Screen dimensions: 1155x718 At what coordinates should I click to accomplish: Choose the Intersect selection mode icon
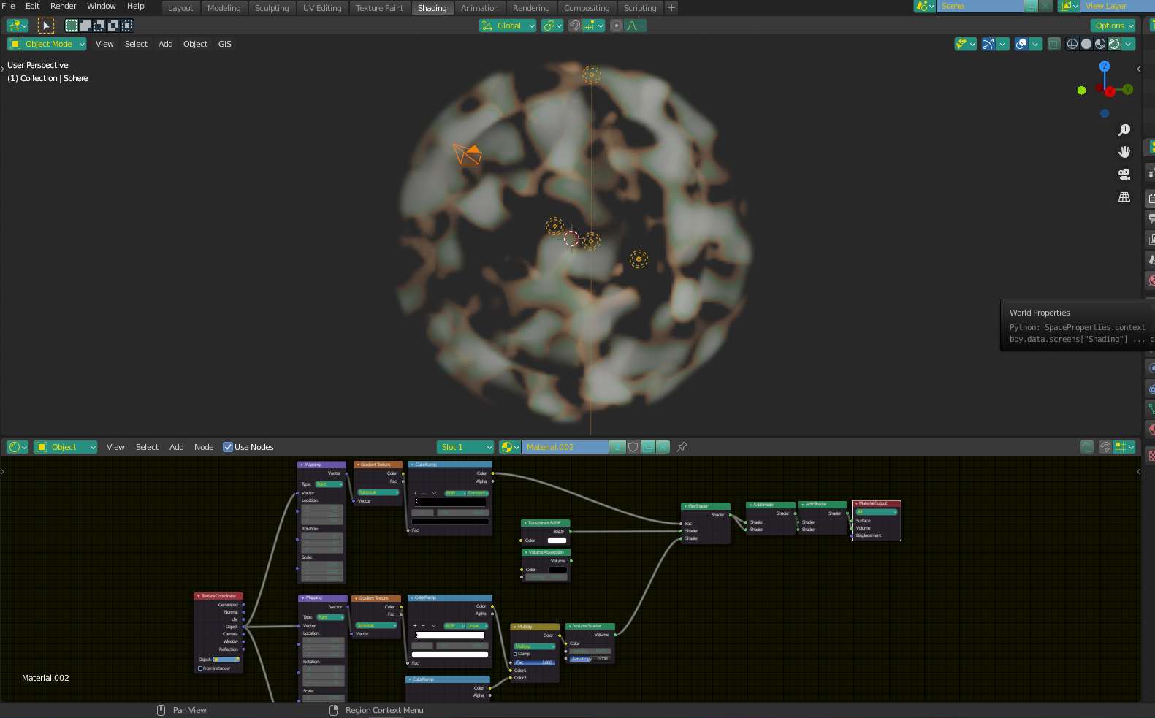pos(127,26)
